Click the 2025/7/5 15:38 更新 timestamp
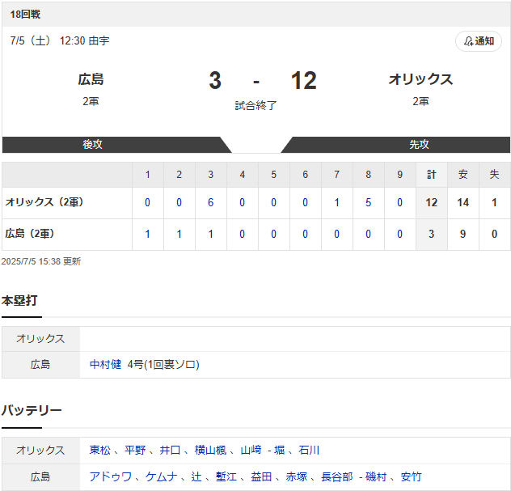 click(x=41, y=261)
